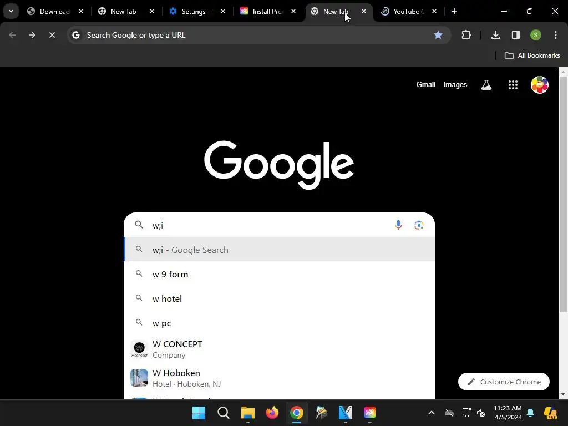
Task: Start voice search with microphone
Action: point(398,225)
